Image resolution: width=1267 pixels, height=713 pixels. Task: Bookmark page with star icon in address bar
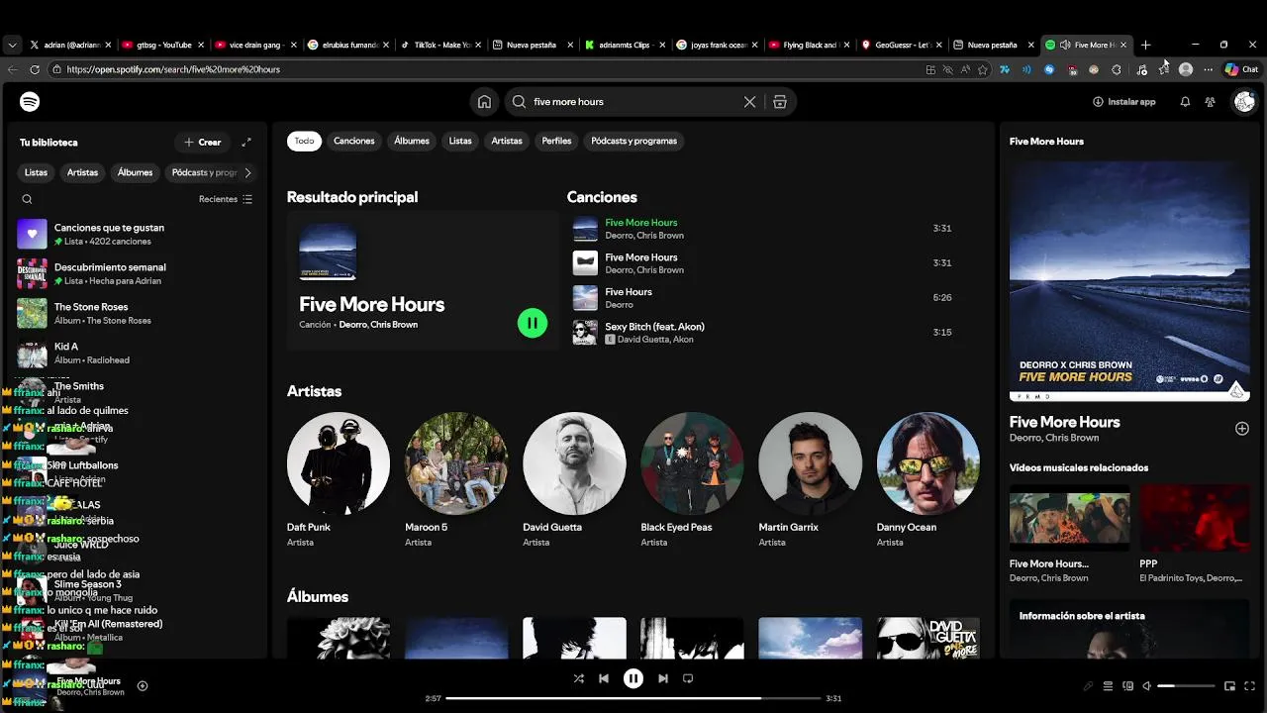pos(982,69)
